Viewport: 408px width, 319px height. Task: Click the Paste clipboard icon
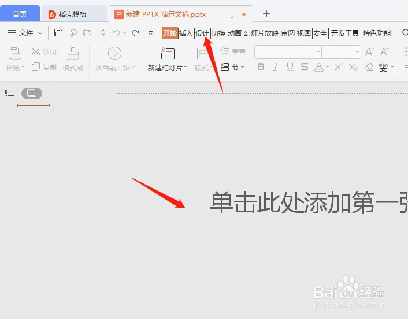[x=14, y=54]
